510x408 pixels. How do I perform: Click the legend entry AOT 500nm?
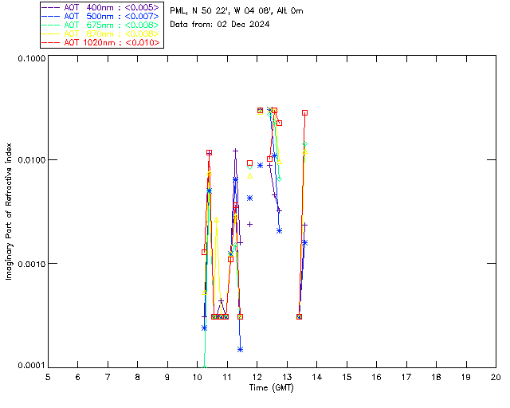(112, 16)
